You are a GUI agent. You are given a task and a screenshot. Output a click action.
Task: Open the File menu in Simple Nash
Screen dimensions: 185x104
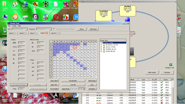point(9,26)
